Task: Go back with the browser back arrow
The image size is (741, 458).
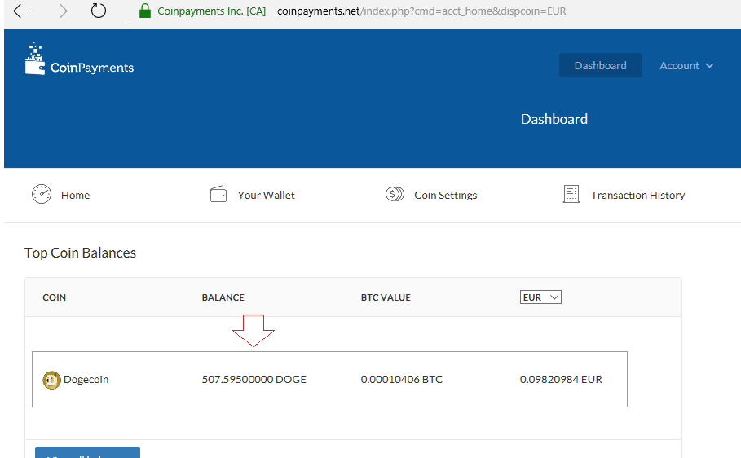Action: pyautogui.click(x=21, y=11)
